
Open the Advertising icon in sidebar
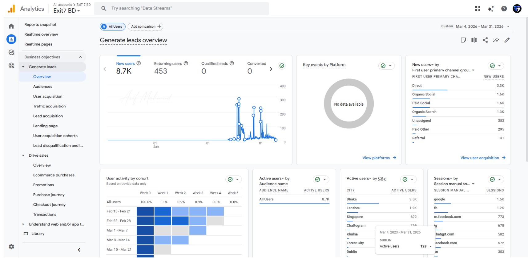click(x=11, y=66)
